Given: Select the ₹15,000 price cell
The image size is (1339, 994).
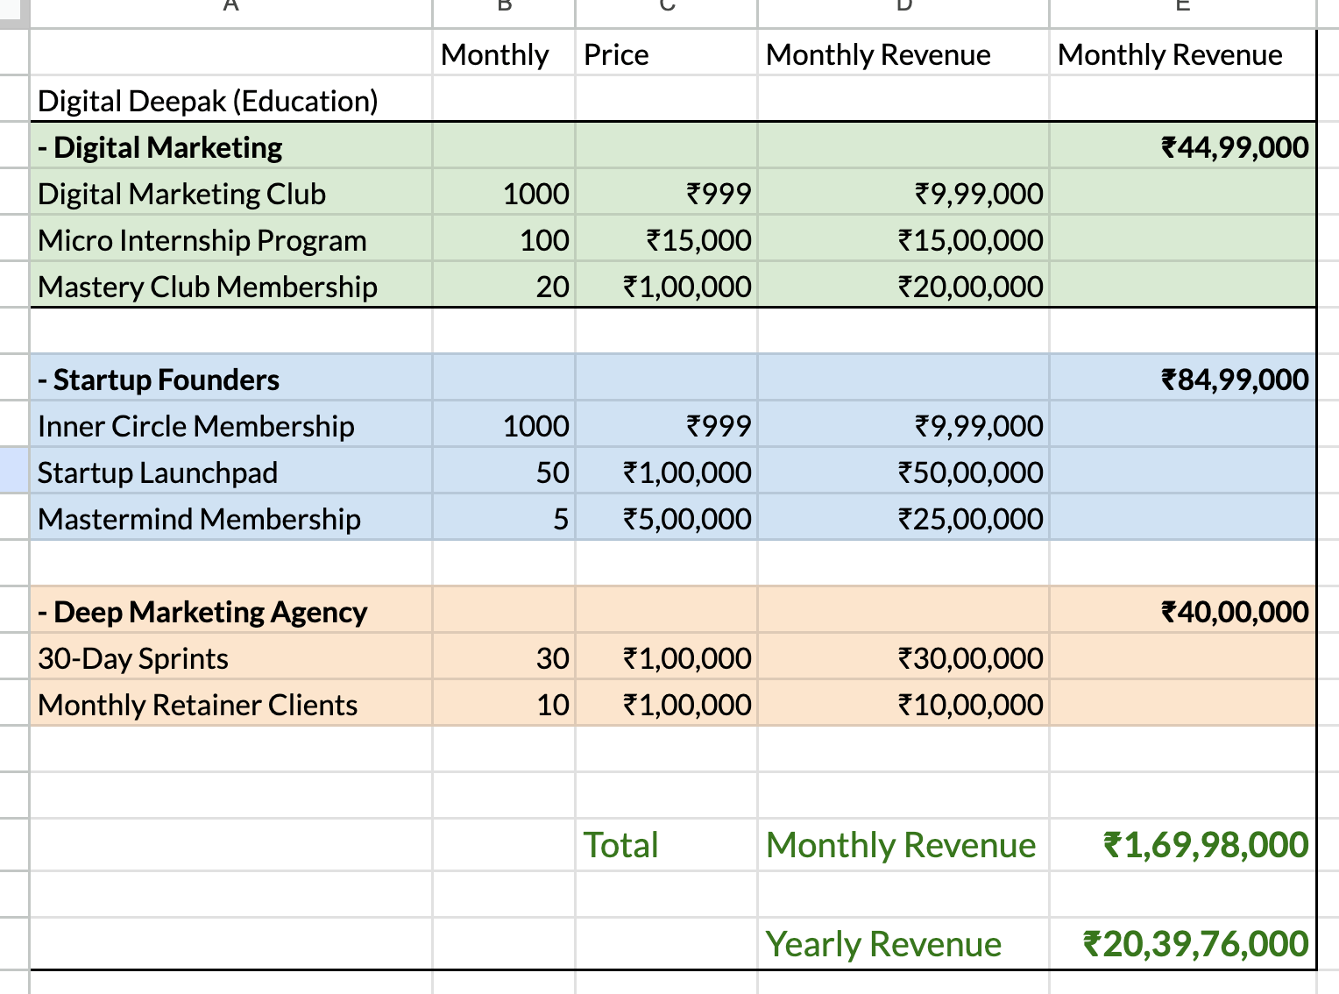Looking at the screenshot, I should point(666,239).
